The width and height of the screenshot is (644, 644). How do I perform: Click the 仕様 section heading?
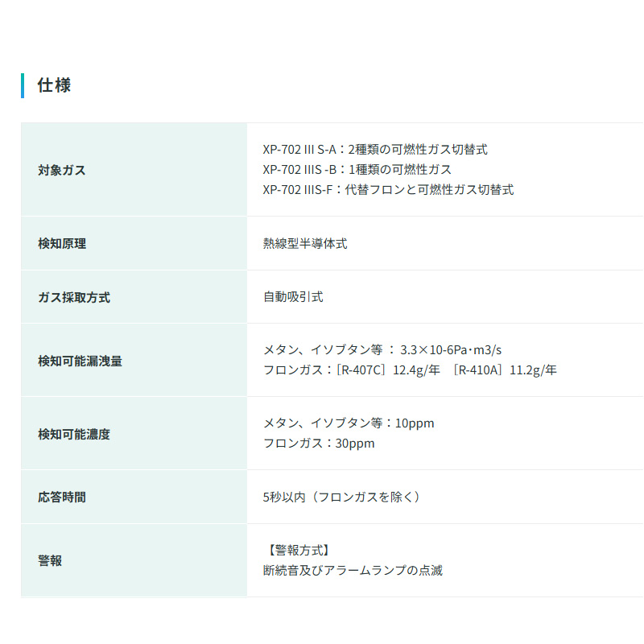54,85
